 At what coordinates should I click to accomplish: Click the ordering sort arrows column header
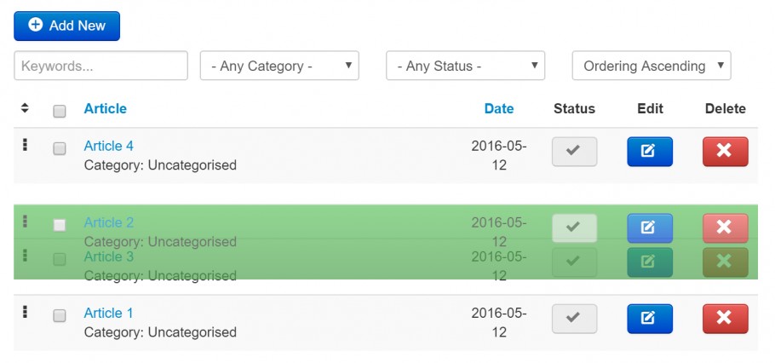[25, 108]
